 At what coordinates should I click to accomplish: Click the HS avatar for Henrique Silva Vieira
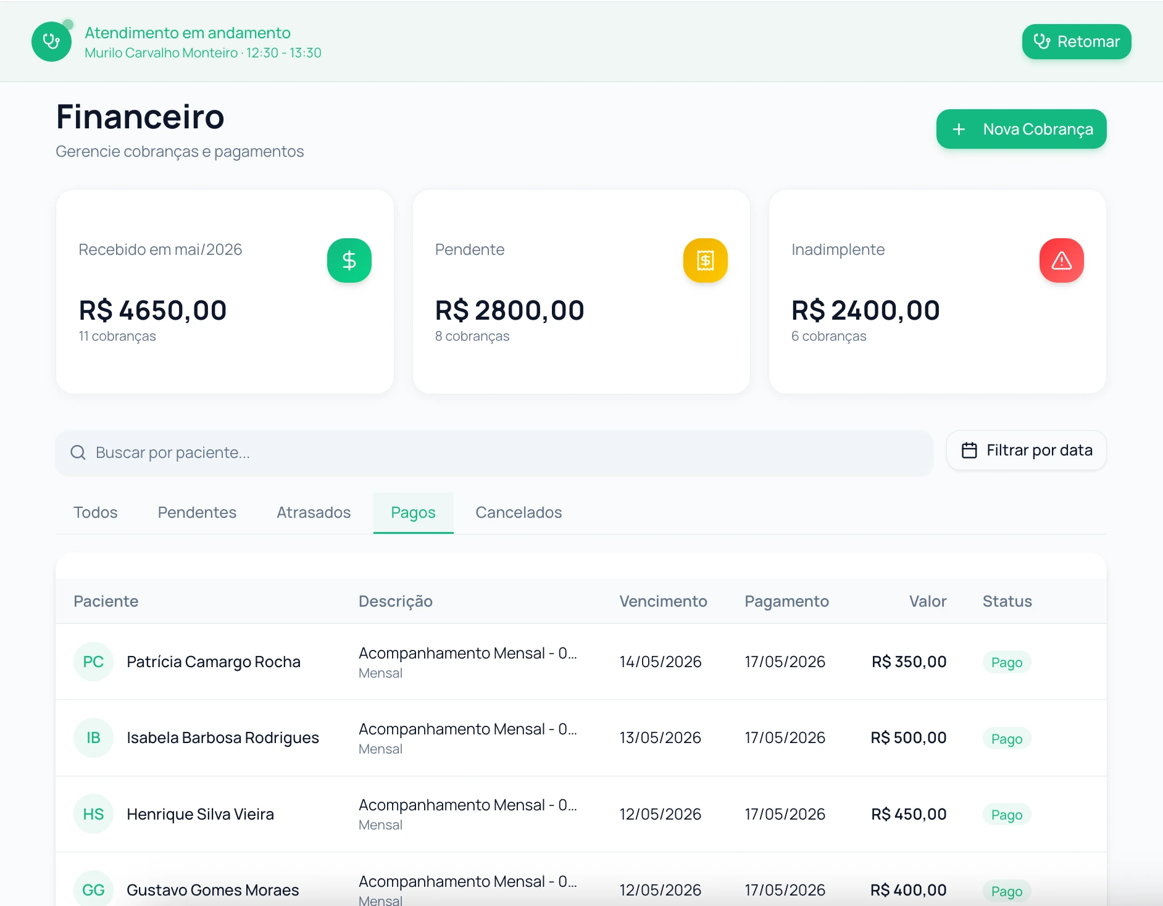(x=93, y=814)
